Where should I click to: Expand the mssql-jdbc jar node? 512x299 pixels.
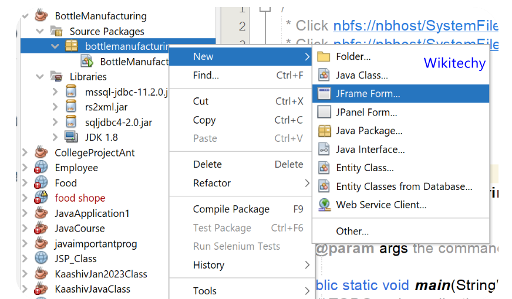point(55,91)
